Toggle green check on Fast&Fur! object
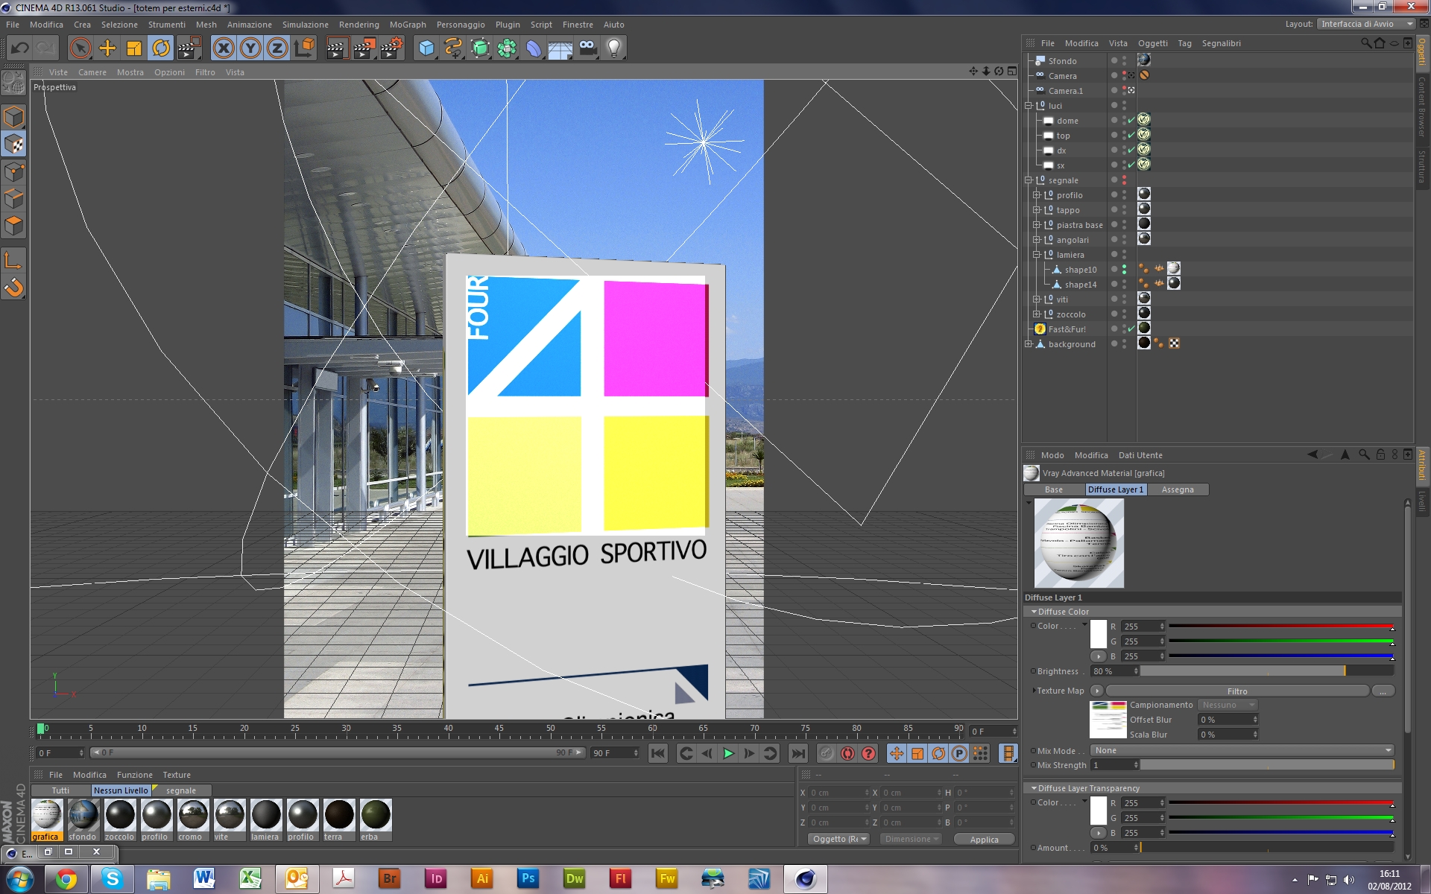The image size is (1431, 894). [x=1131, y=329]
